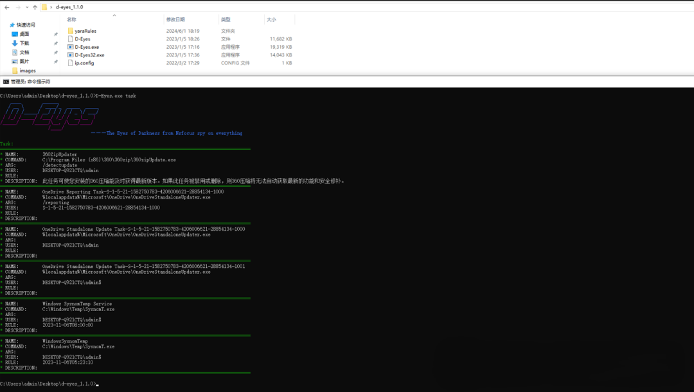Click the 11,682 KB size value
The image size is (694, 392).
pyautogui.click(x=281, y=39)
